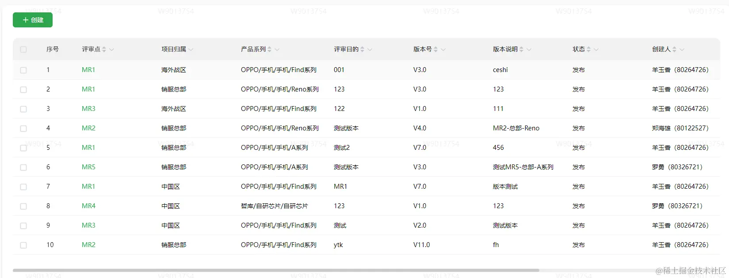The height and width of the screenshot is (278, 729).
Task: Select the checkbox for row 5
Action: 23,148
